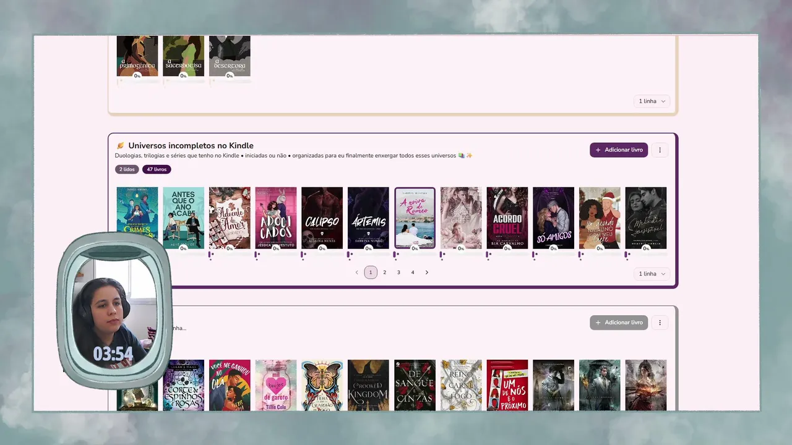Viewport: 792px width, 445px height.
Task: Open the three-dot menu for Universos incompletos shelf
Action: pos(660,150)
